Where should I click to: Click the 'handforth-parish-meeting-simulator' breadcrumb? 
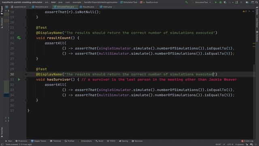tap(22, 2)
